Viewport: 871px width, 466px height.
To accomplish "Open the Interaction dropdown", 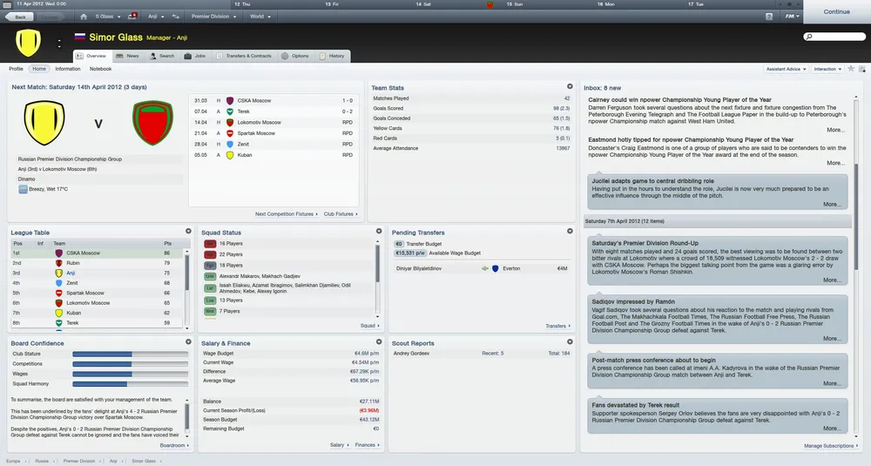I will tap(827, 69).
